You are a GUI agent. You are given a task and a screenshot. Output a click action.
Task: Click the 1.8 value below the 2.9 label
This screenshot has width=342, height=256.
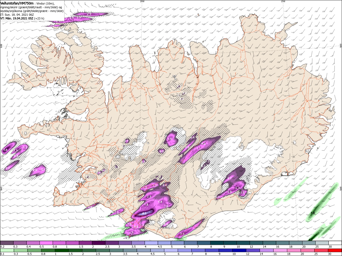pos(146,205)
